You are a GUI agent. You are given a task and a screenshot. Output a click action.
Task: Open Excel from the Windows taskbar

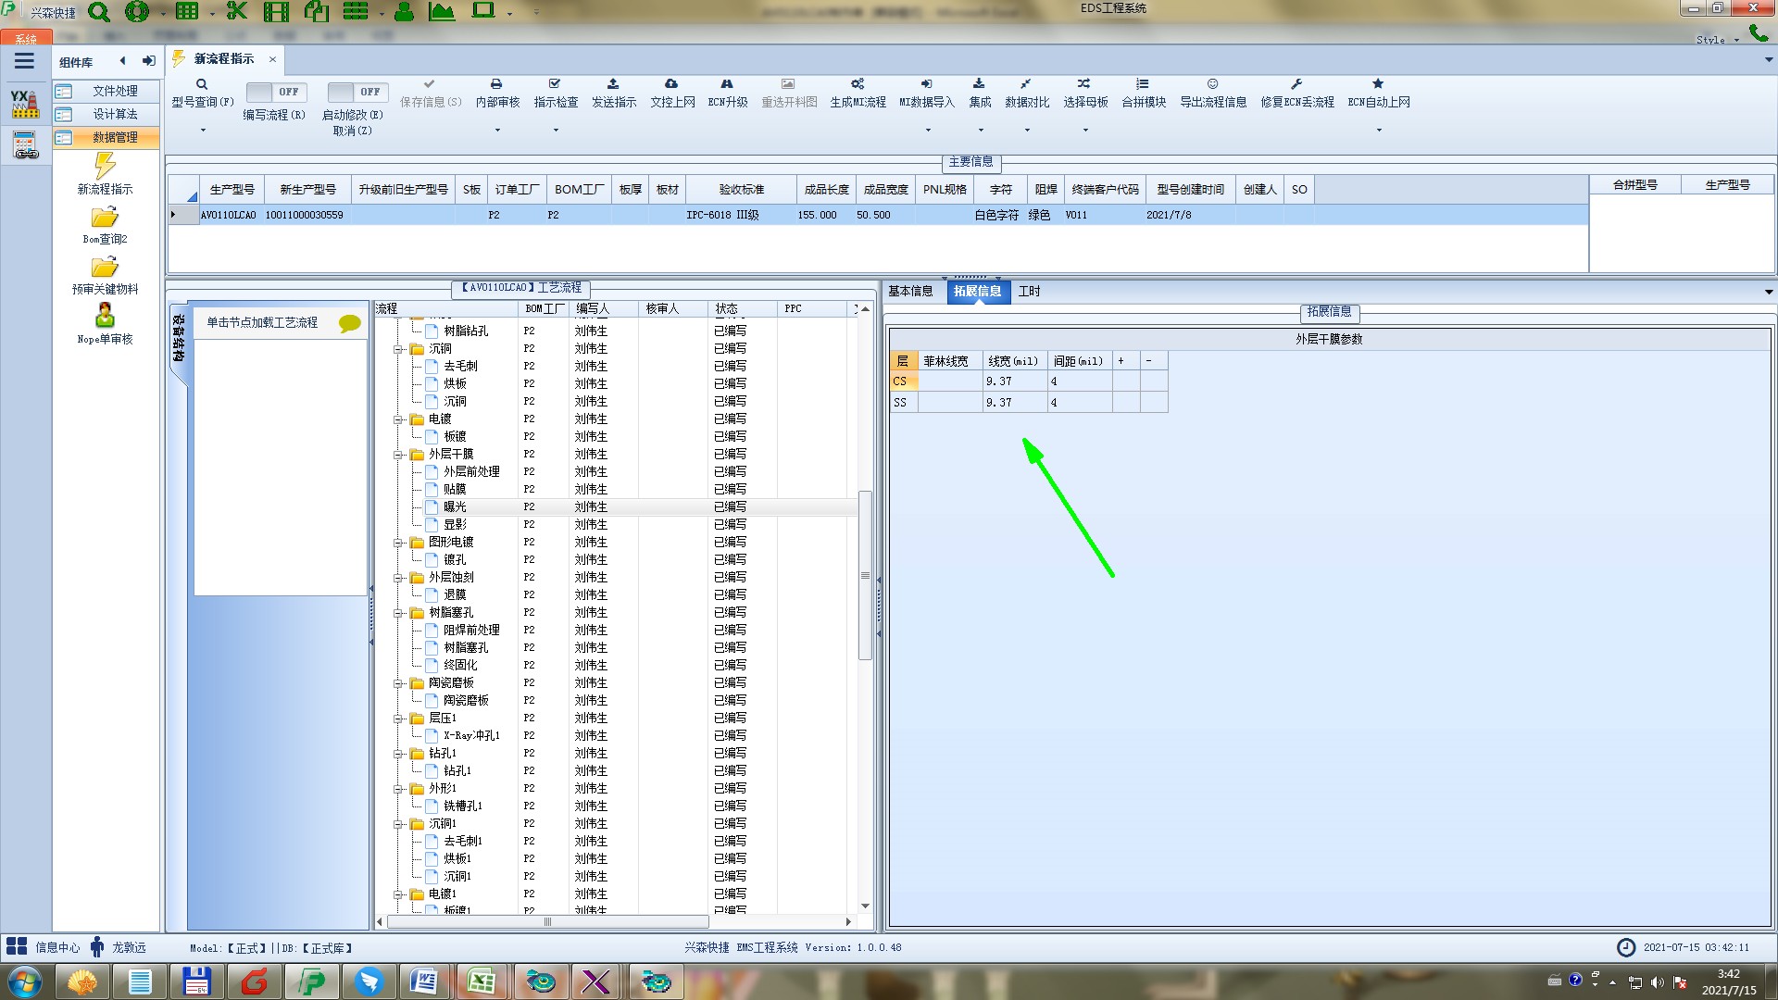point(481,981)
